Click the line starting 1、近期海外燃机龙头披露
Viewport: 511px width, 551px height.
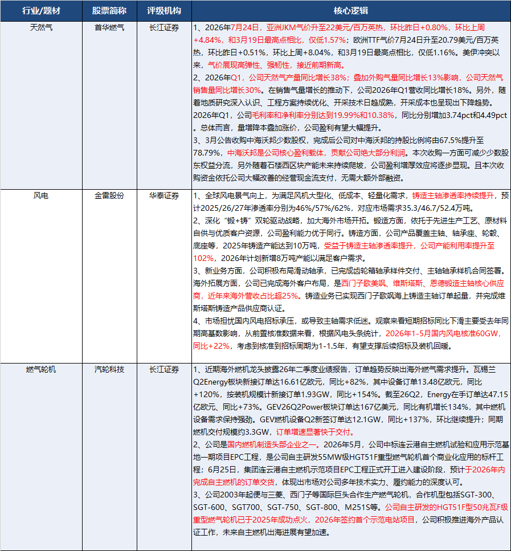coord(345,369)
